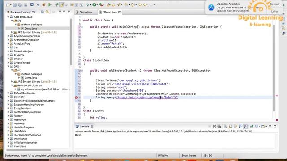Open the New file wizard toolbar icon
The height and width of the screenshot is (161, 287).
tap(8, 5)
